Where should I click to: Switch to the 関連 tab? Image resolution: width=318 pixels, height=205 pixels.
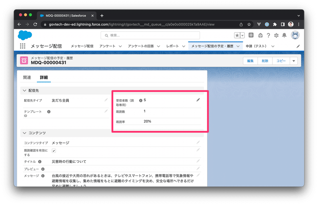27,77
